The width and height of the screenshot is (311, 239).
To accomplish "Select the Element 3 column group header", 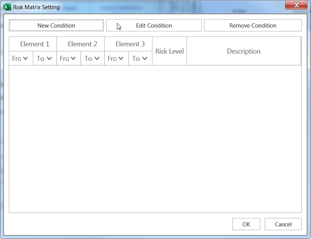I will click(130, 44).
